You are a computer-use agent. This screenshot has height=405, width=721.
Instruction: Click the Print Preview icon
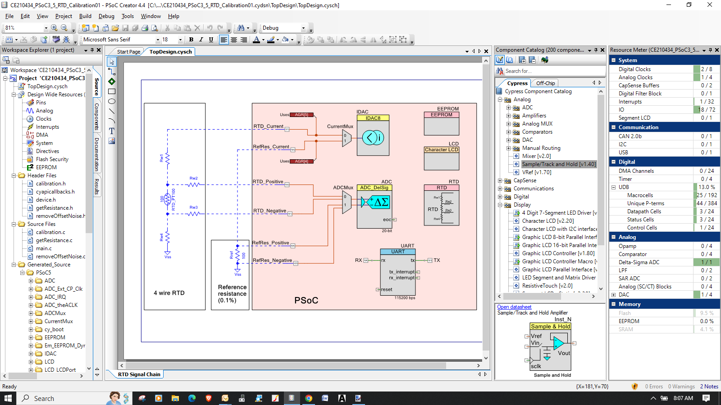[x=155, y=28]
